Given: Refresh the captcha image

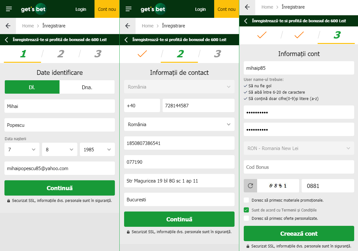Looking at the screenshot, I should 250,185.
